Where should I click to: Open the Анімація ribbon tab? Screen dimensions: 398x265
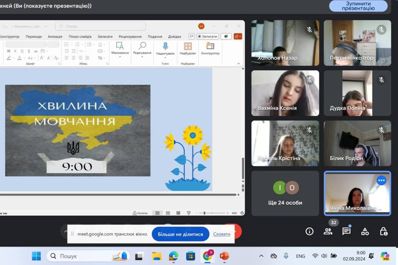point(55,36)
